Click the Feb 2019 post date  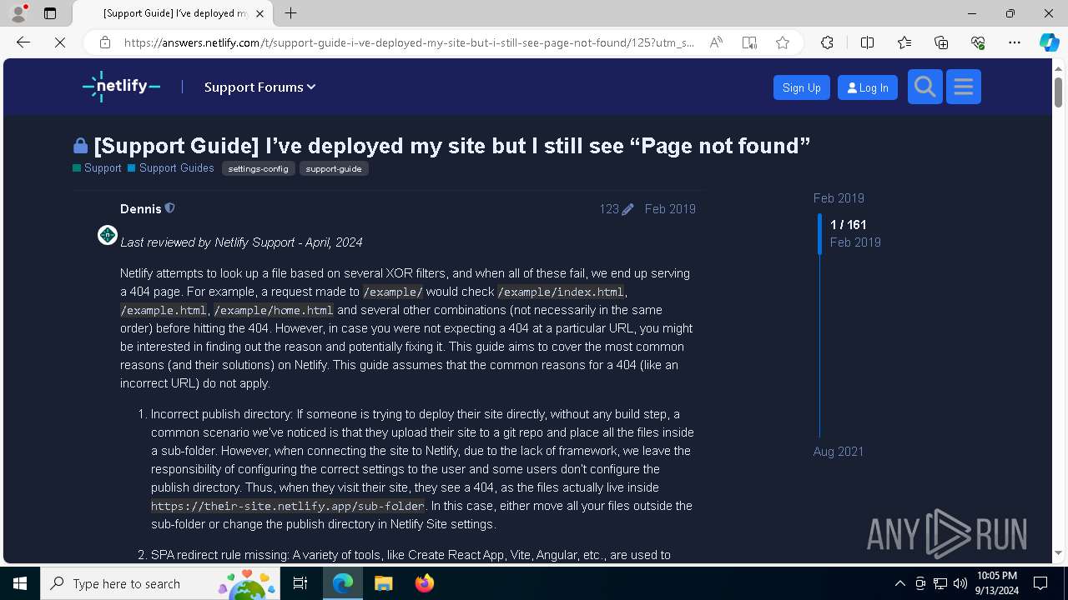pos(670,209)
